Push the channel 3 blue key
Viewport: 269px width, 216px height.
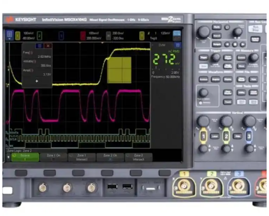pyautogui.click(x=249, y=136)
